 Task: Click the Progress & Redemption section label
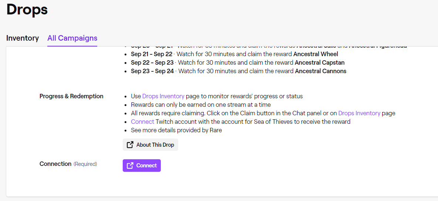coord(71,96)
